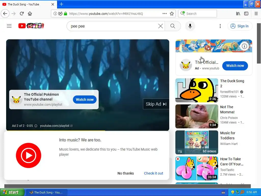This screenshot has height=196, width=261.
Task: Open YouTube guide hamburger menu
Action: coord(9,26)
